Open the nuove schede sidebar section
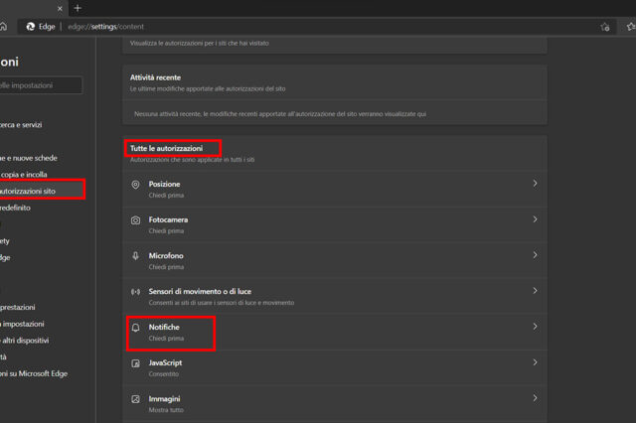Viewport: 636px width, 423px height. tap(28, 158)
